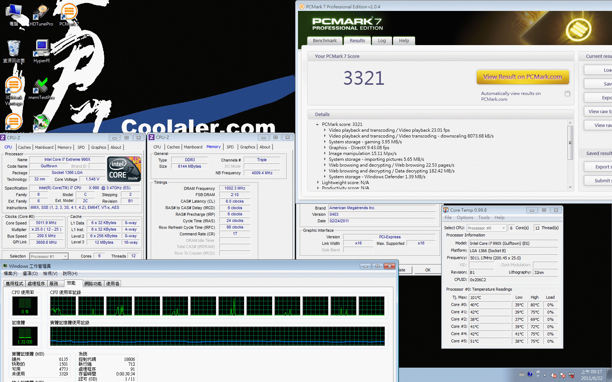The width and height of the screenshot is (612, 382).
Task: Click the Intel Core i7 logo in CPU-Z
Action: tap(124, 169)
